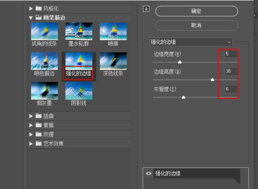Click the 扭曲 folder icon
The image size is (258, 189).
point(39,116)
